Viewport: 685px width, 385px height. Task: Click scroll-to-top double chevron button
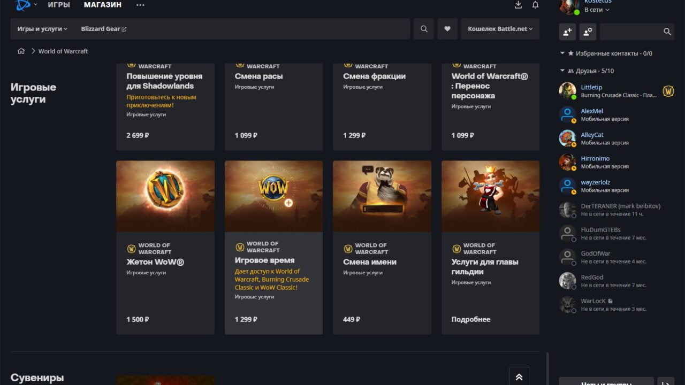point(519,376)
